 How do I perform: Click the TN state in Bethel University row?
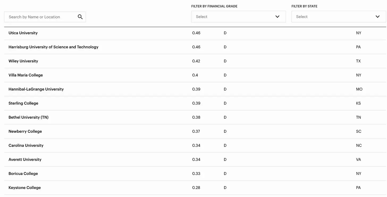click(359, 117)
